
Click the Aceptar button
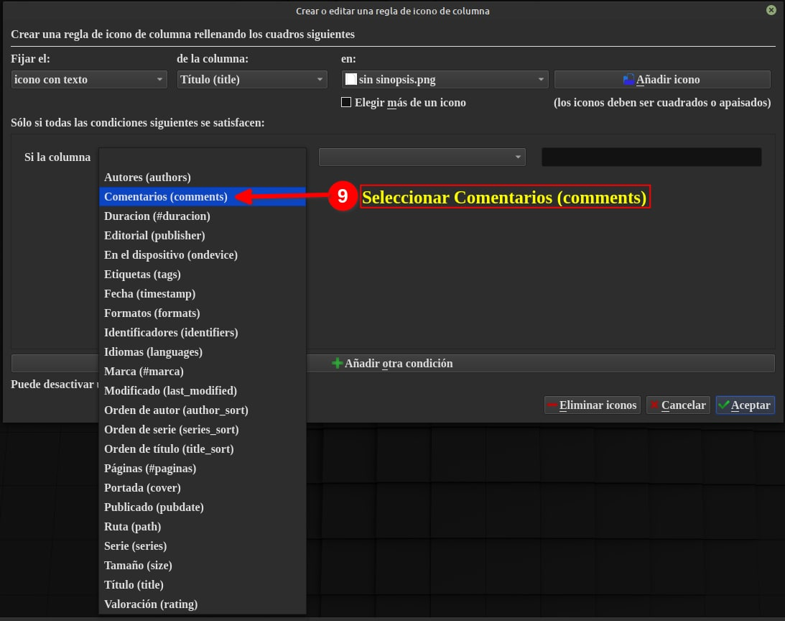pos(745,405)
